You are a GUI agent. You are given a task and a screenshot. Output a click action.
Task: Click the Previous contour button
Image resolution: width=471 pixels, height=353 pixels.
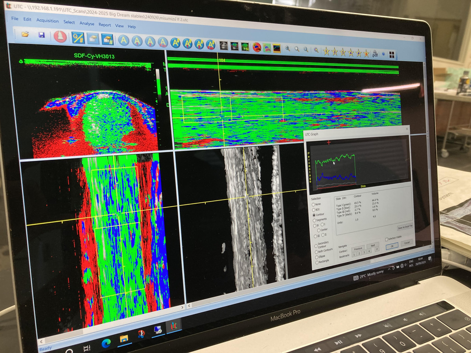358,249
